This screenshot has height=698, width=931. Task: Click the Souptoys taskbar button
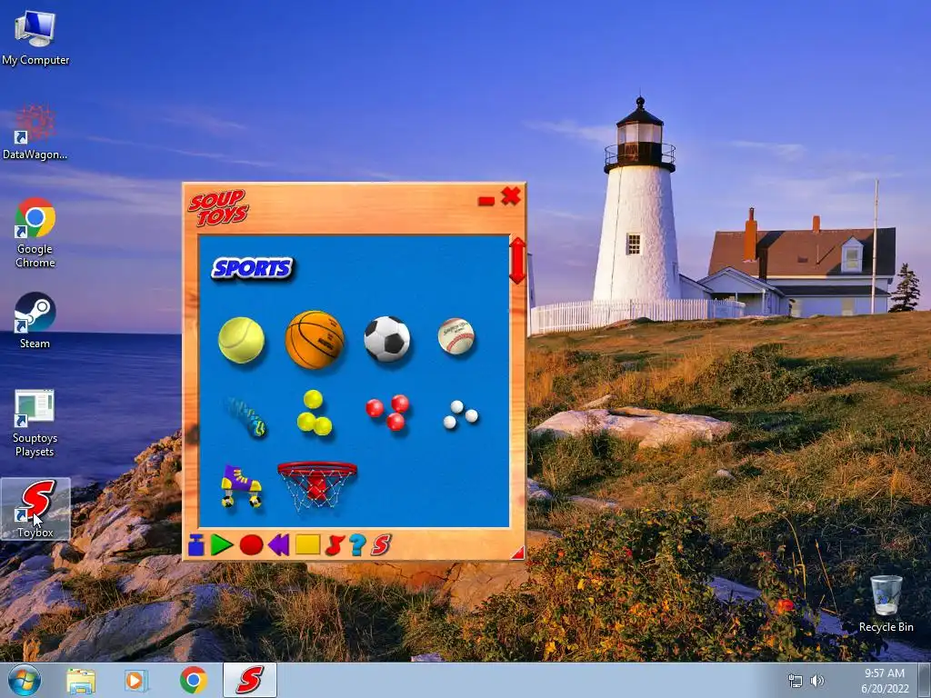tap(250, 680)
